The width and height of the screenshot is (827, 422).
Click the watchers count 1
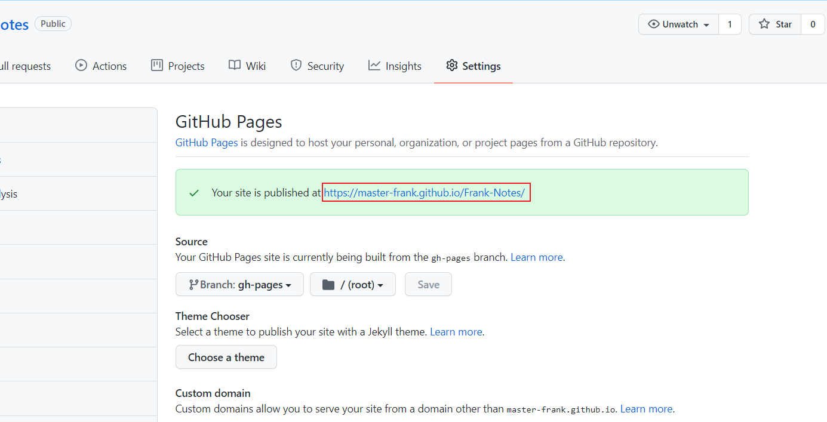coord(730,24)
